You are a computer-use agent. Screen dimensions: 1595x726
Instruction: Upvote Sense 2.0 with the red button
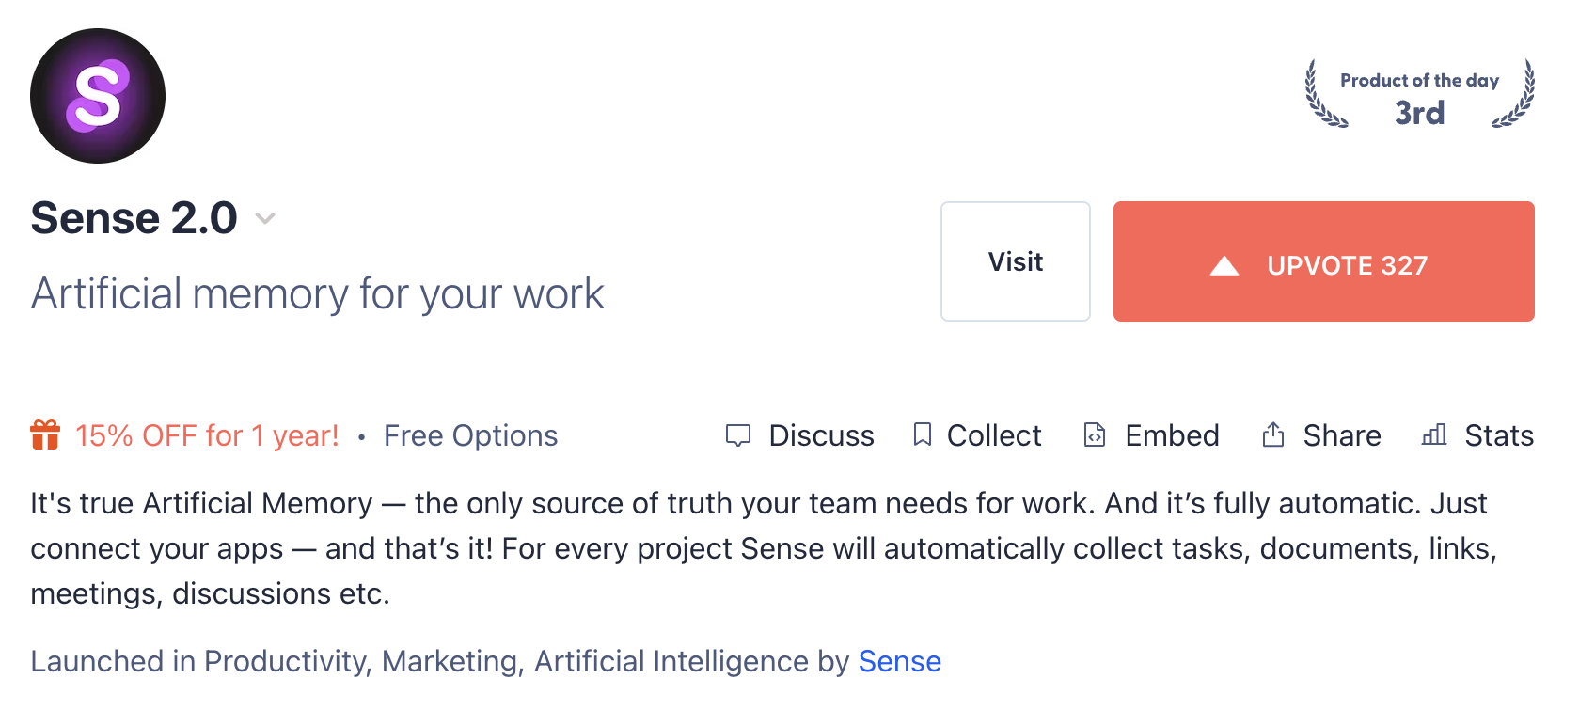[x=1323, y=261]
